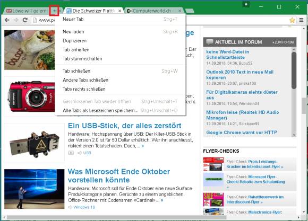Close the Die Schweizer Plattform tab
Viewport: 308px width, 221px height.
[119, 11]
